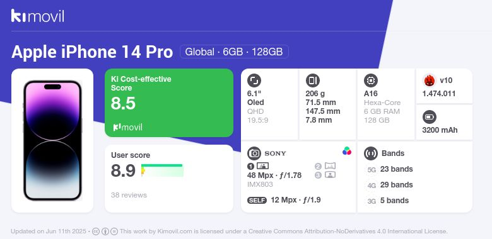Click the colorful RGB circles icon
492x239 pixels.
[347, 151]
